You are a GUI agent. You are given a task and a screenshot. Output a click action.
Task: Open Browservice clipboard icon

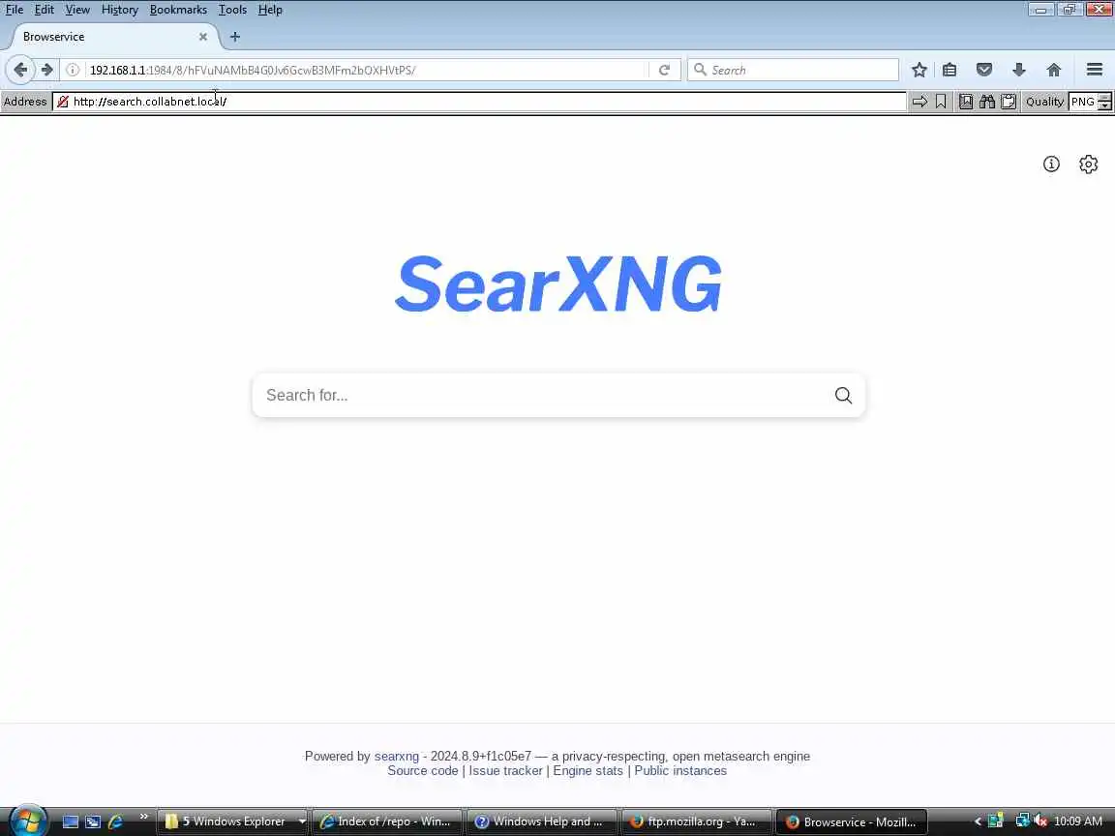coord(1009,102)
